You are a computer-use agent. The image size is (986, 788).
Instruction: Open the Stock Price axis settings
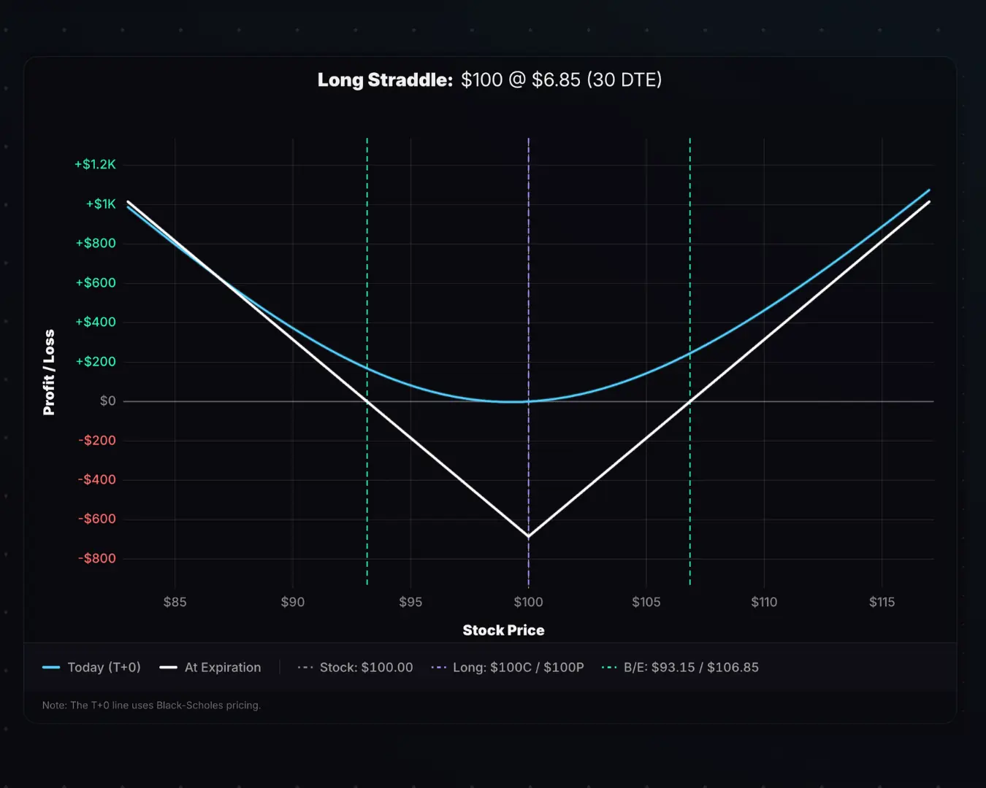pos(503,630)
